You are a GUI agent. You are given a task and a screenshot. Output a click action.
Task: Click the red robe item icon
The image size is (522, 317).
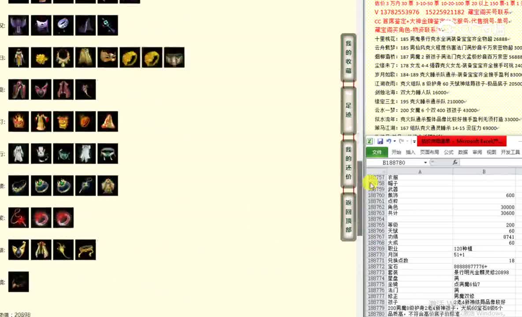point(19,89)
